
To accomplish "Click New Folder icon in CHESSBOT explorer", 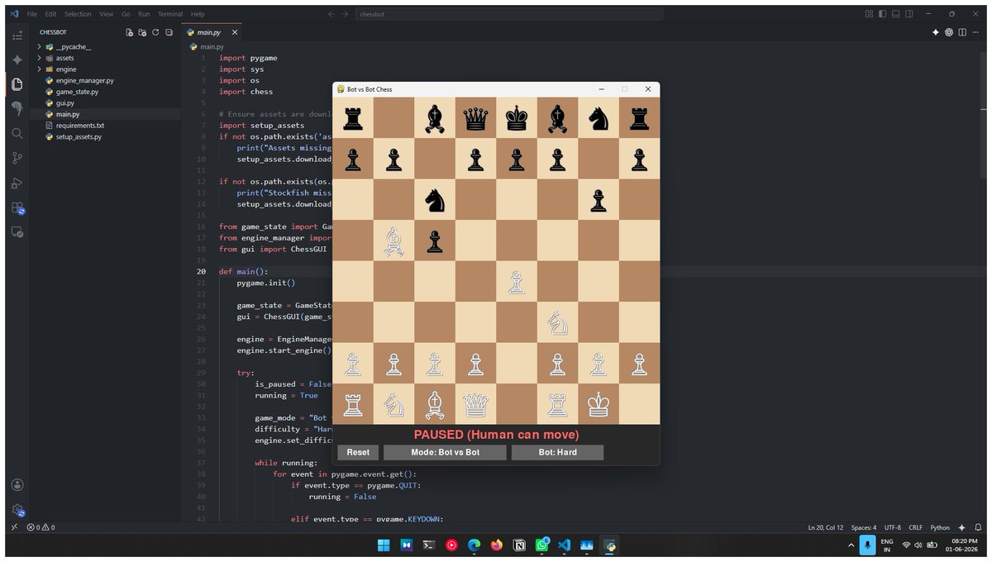I will click(142, 32).
